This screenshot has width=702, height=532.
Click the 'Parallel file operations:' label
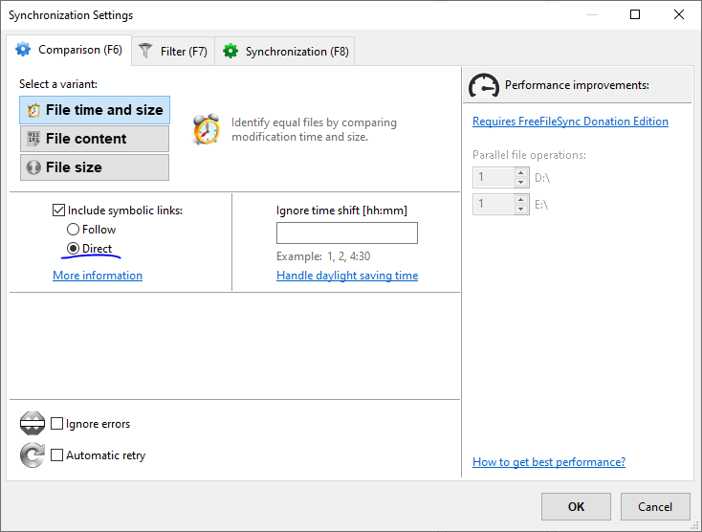pos(529,155)
